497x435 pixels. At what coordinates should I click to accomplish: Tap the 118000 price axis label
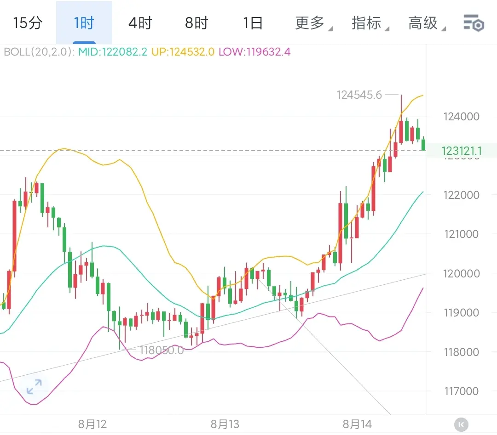[461, 352]
